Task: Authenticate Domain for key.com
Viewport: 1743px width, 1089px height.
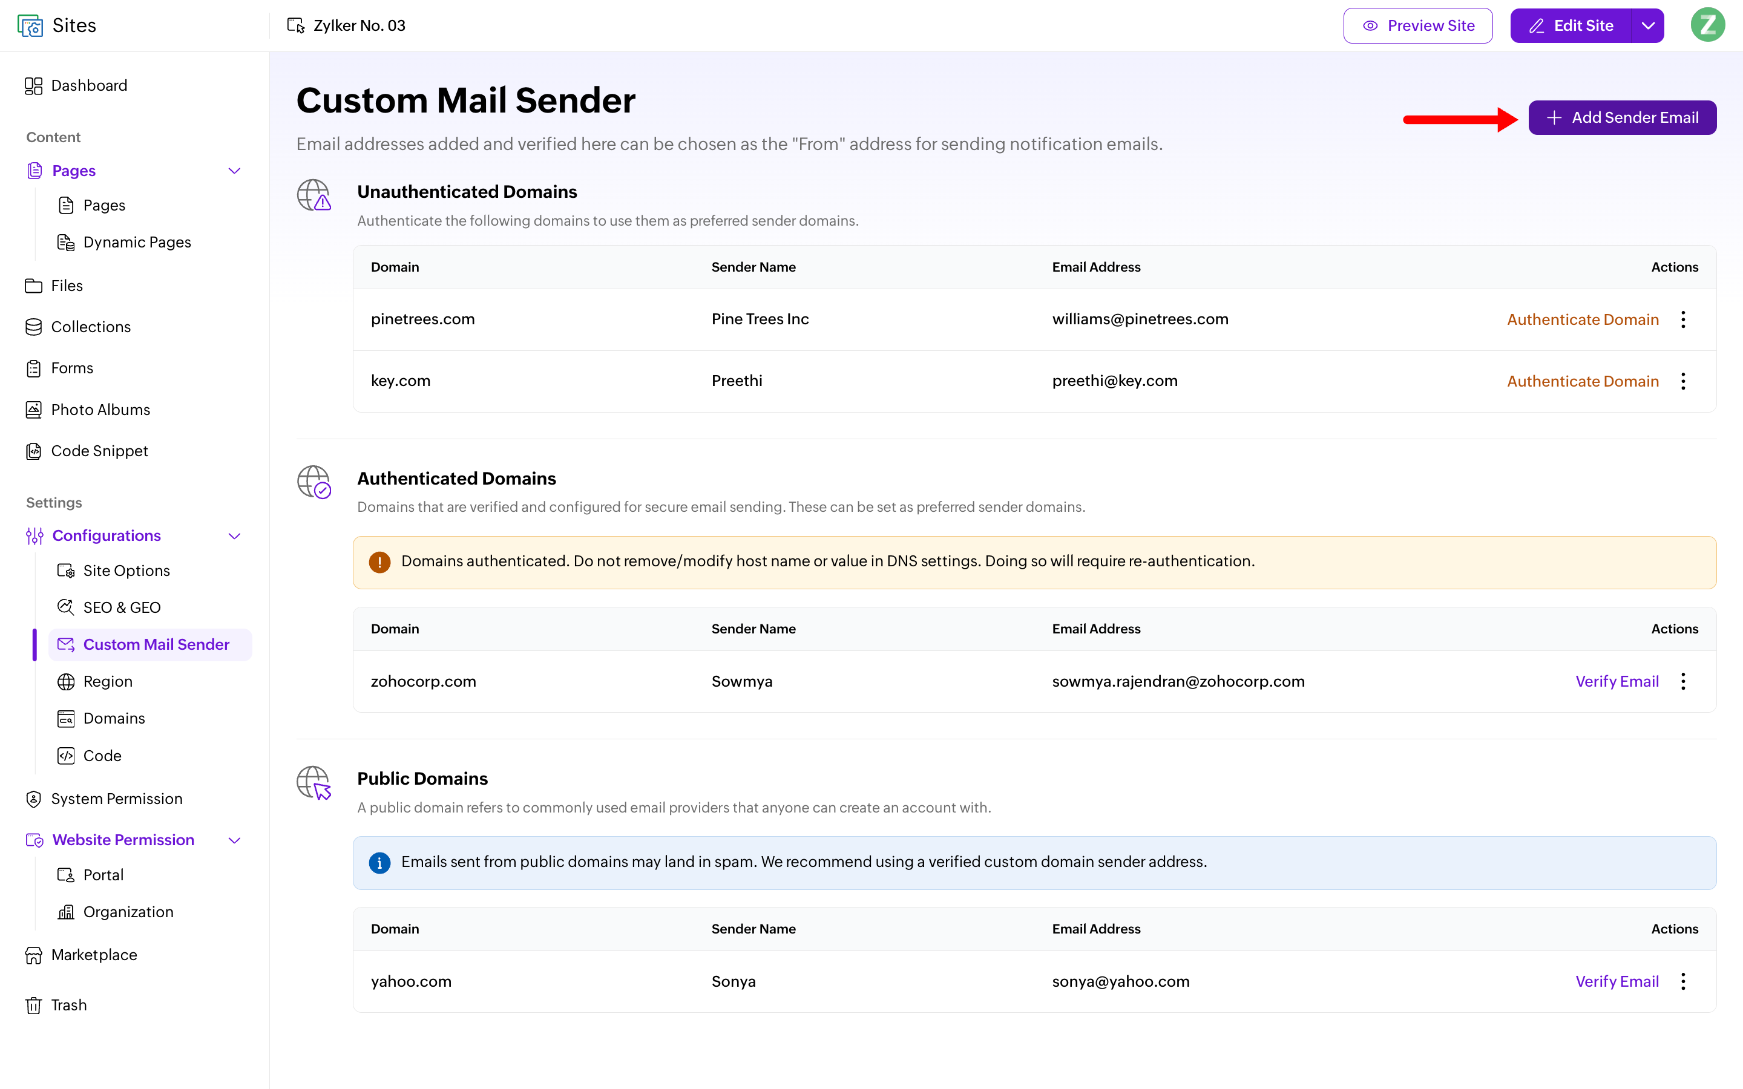Action: [1583, 381]
